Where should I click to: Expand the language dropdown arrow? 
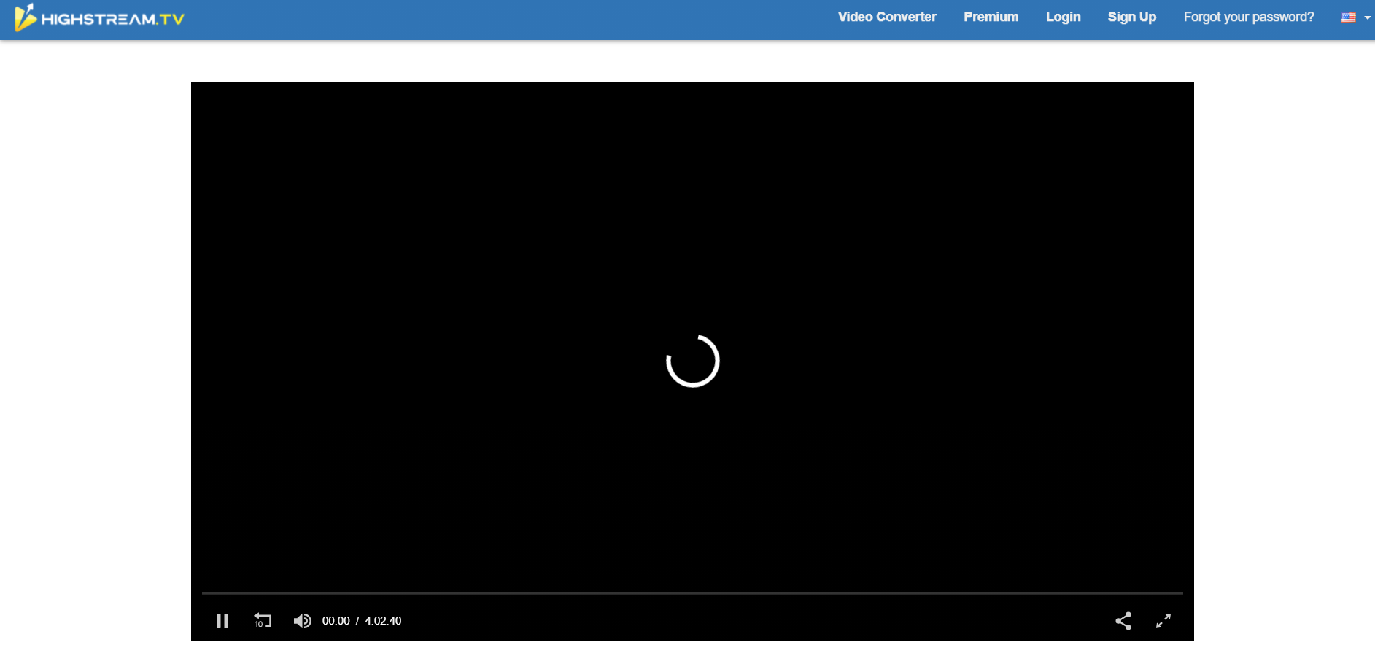coord(1367,18)
